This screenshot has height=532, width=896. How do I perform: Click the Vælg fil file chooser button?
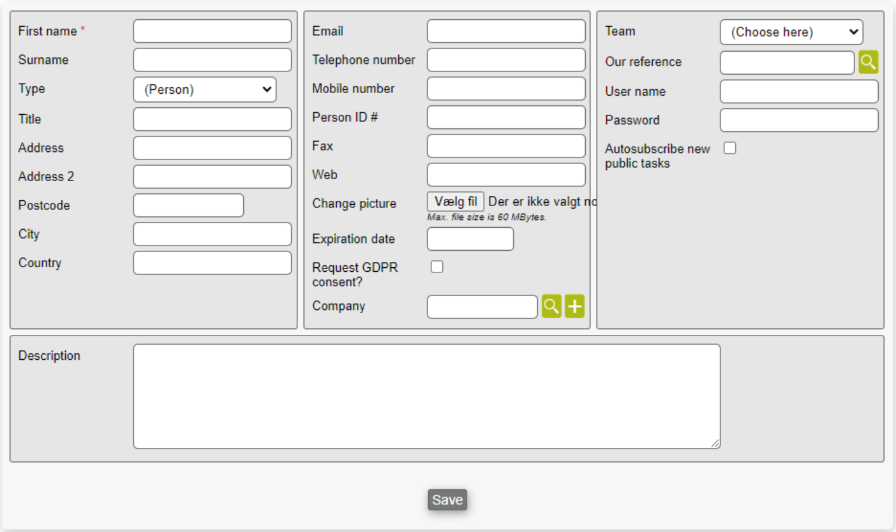(456, 202)
